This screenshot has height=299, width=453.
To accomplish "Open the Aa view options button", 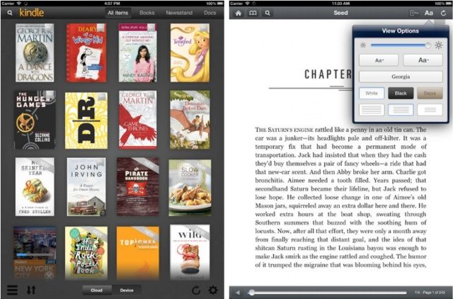I will point(429,13).
